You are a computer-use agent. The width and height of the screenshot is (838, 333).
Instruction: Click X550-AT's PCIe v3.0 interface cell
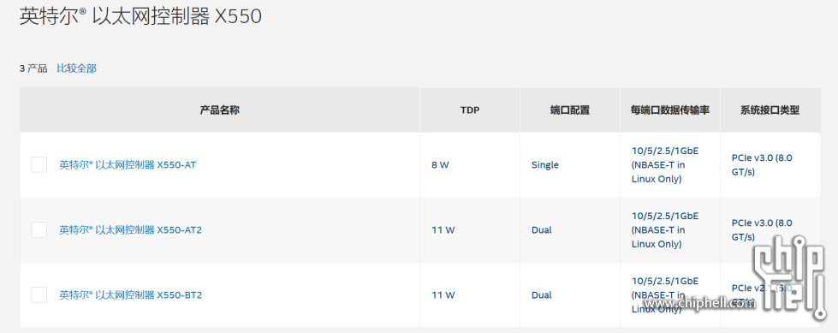tap(762, 164)
